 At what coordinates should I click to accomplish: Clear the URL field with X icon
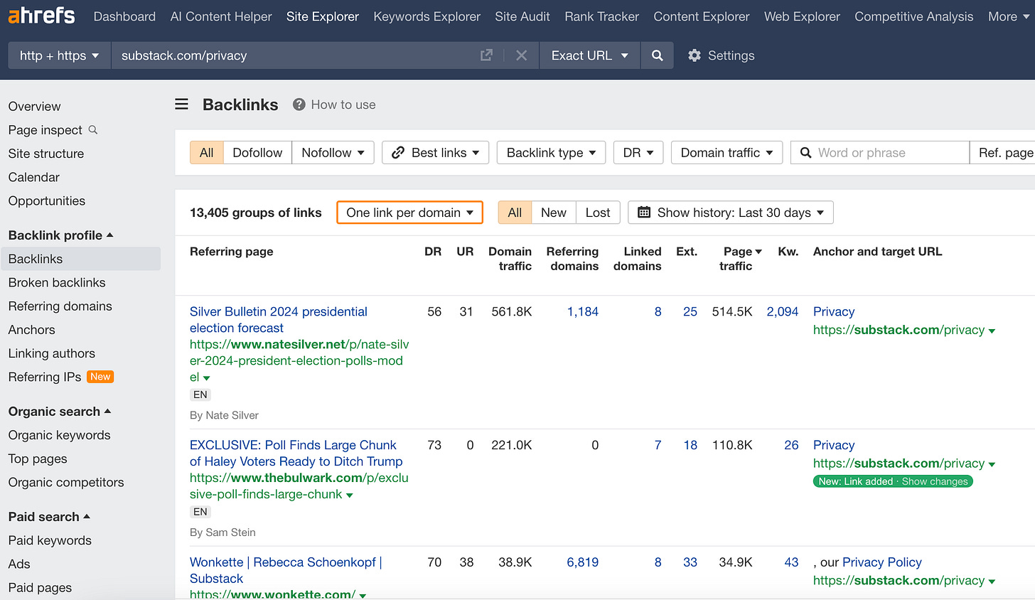point(521,55)
